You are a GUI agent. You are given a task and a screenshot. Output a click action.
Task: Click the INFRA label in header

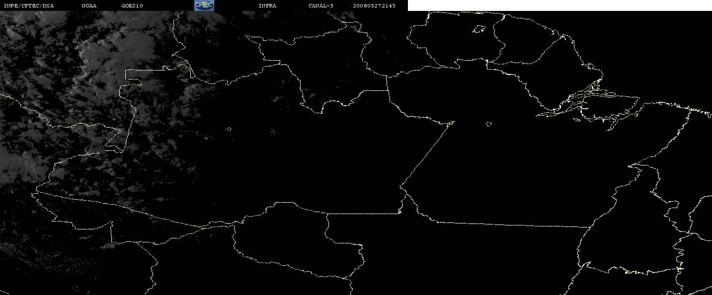point(267,5)
